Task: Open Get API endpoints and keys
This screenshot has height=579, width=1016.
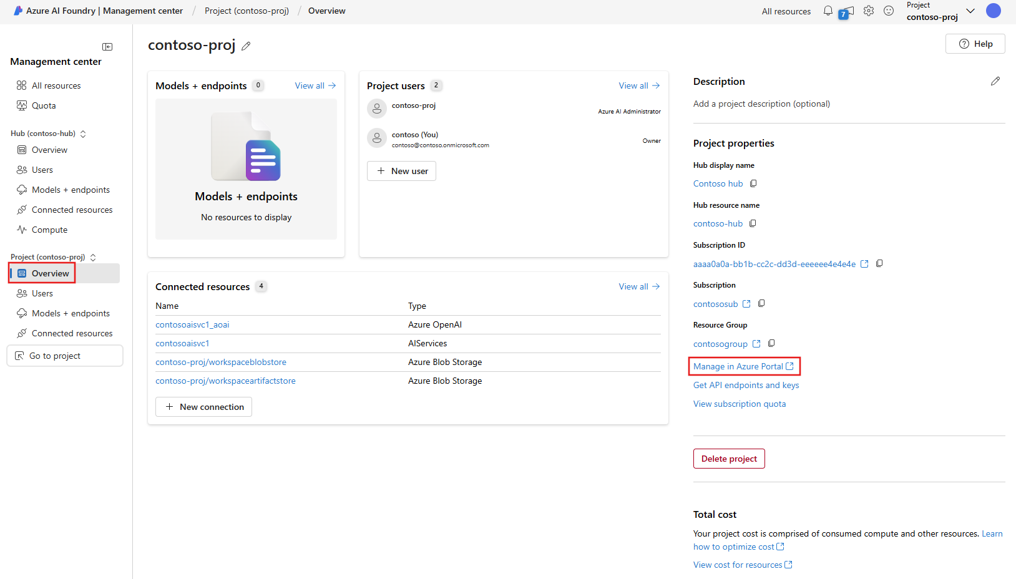Action: pos(746,385)
